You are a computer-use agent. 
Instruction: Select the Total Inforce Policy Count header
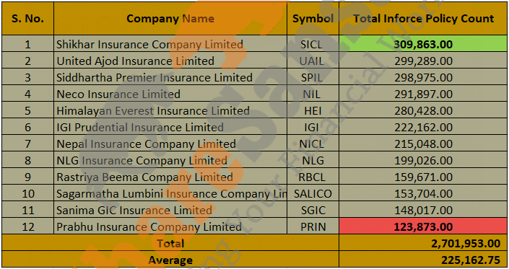(423, 19)
